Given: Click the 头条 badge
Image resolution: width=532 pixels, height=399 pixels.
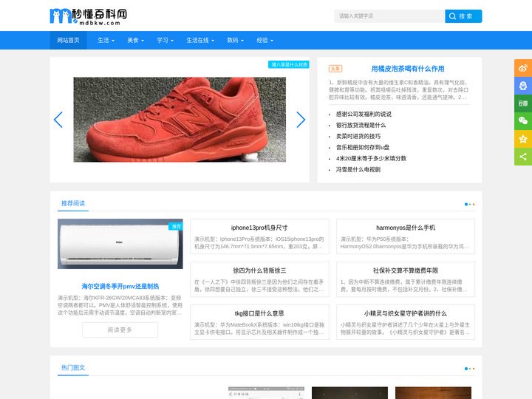Looking at the screenshot, I should point(335,69).
